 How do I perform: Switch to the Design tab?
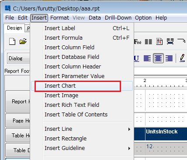point(14,28)
